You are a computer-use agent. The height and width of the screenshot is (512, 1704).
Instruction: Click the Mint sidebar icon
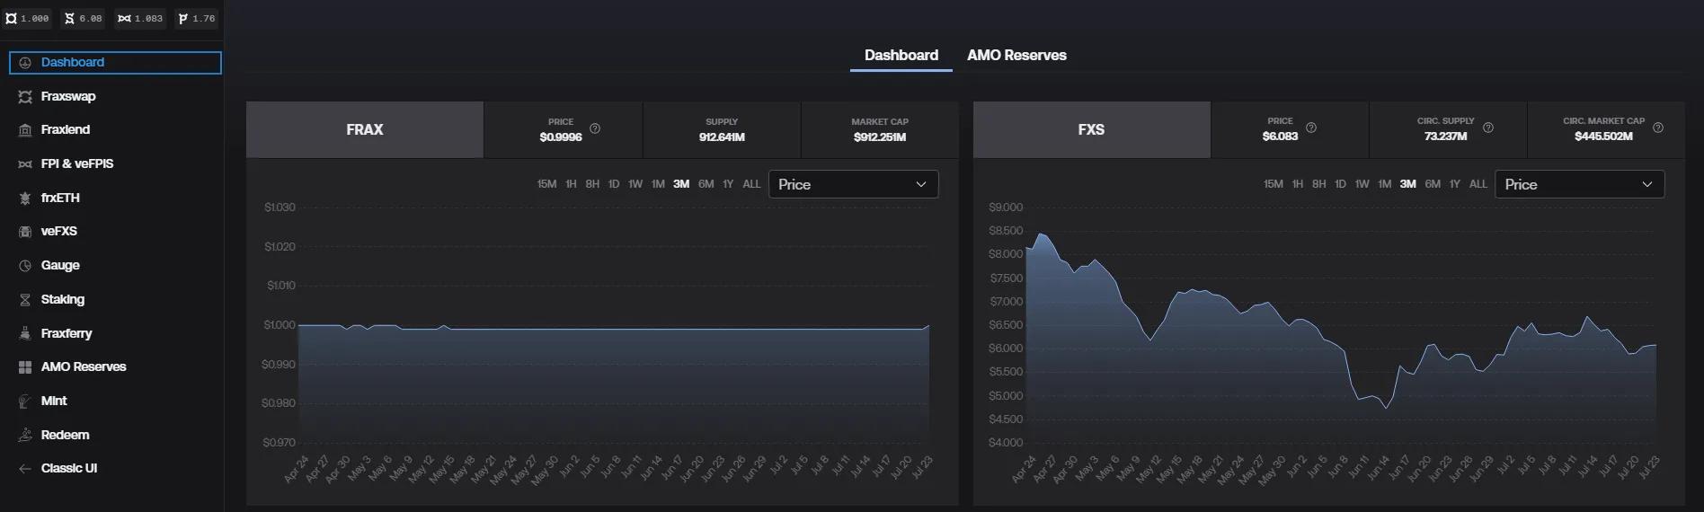tap(25, 401)
